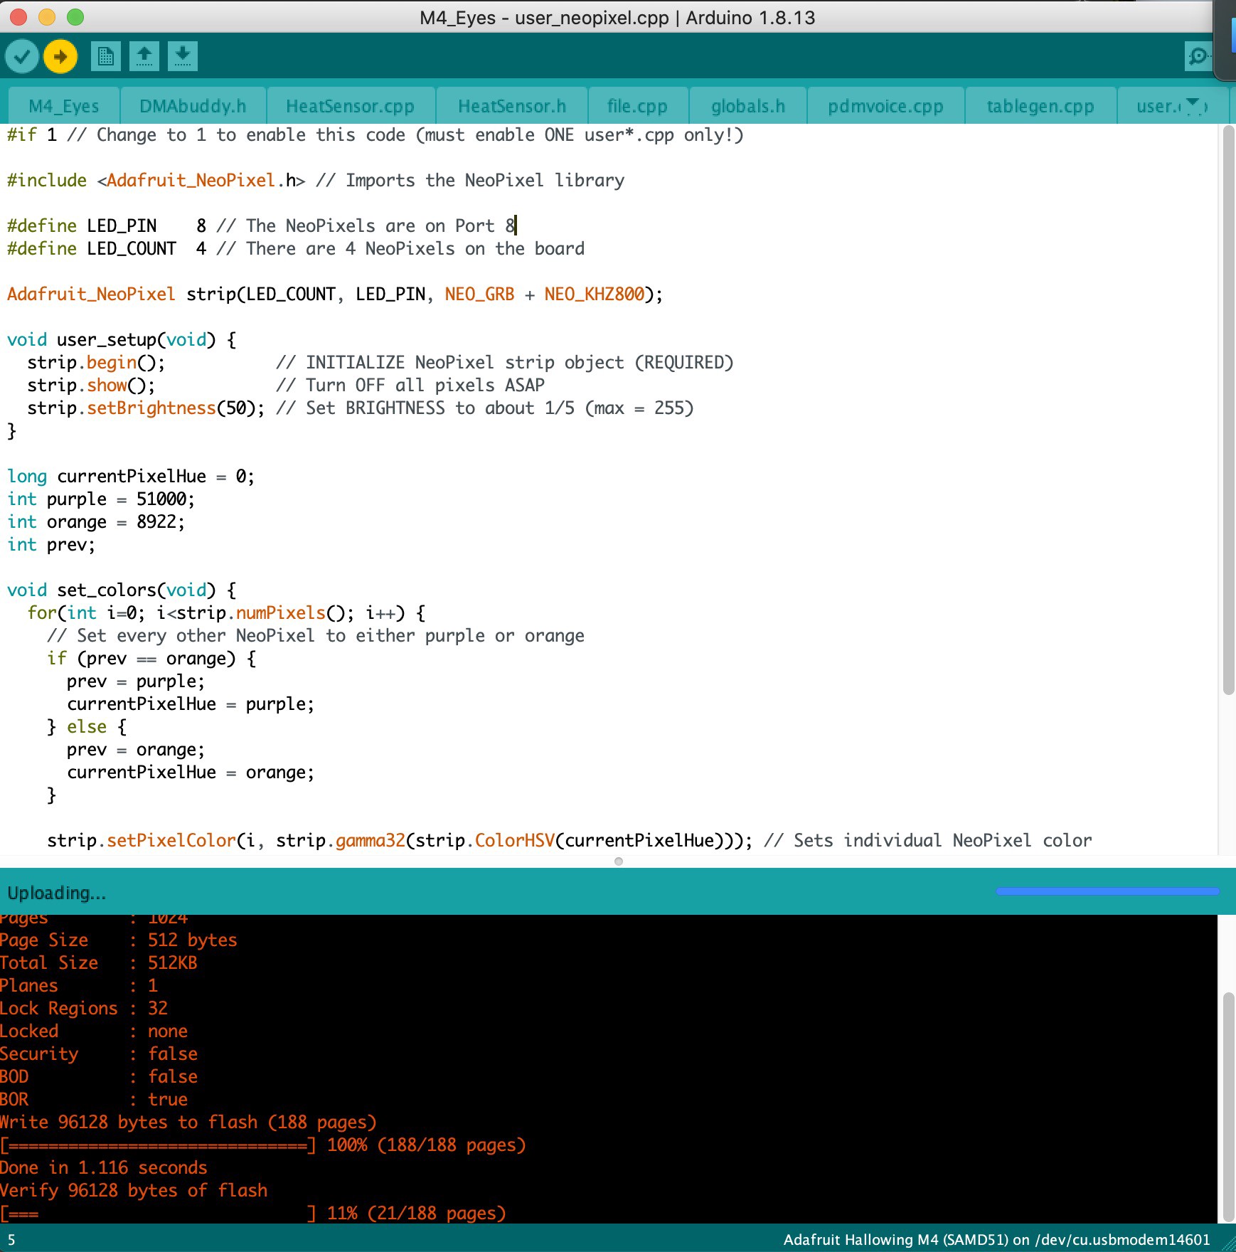Click the '11% (21/188 pages)' console text
Image resolution: width=1236 pixels, height=1252 pixels.
pos(416,1213)
